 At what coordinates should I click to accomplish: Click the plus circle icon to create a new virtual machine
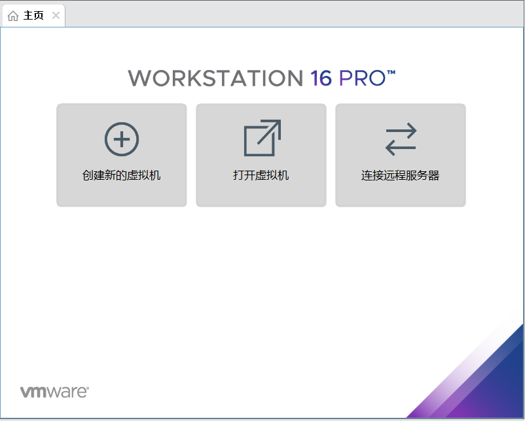coord(122,139)
